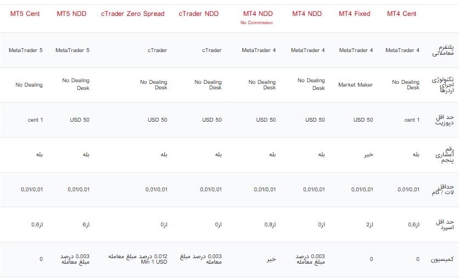The height and width of the screenshot is (279, 466).
Task: Click the حد اقل اسپرد row label
Action: tap(445, 225)
